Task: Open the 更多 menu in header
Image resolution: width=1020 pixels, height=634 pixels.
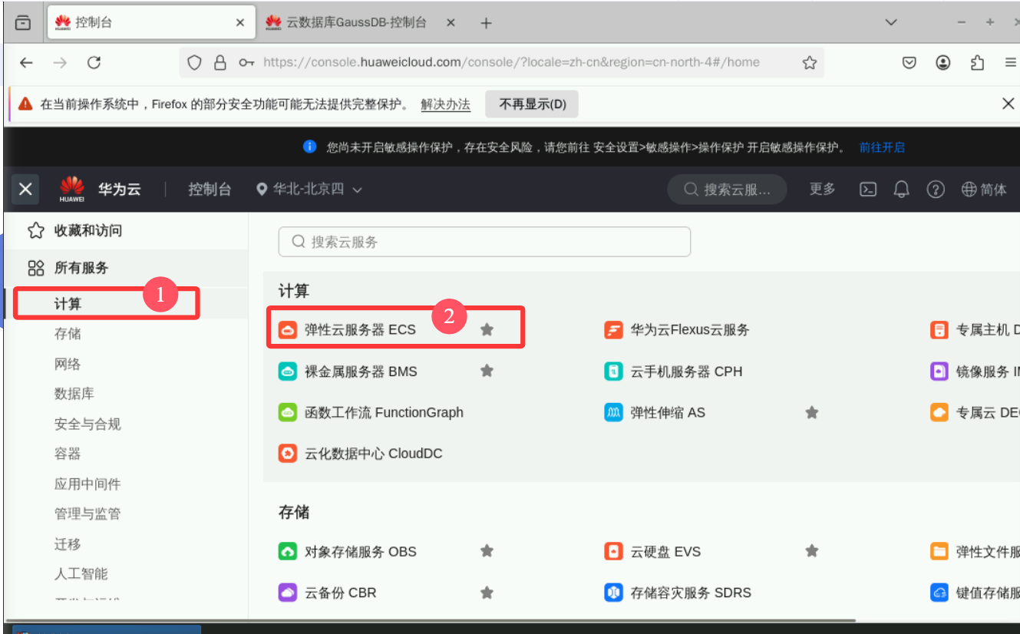Action: [x=822, y=189]
